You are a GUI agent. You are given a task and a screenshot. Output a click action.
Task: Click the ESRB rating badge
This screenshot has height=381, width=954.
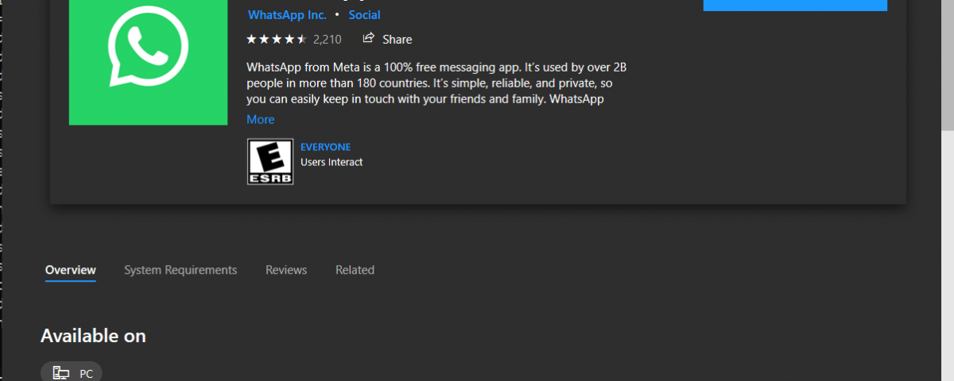[270, 162]
